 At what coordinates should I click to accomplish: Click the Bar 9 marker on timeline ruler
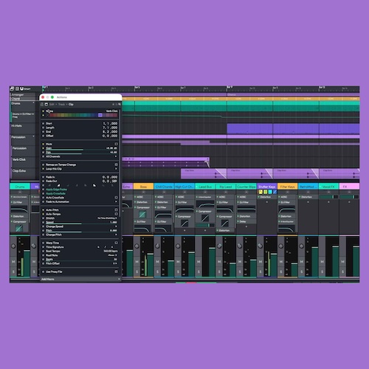pyautogui.click(x=230, y=87)
